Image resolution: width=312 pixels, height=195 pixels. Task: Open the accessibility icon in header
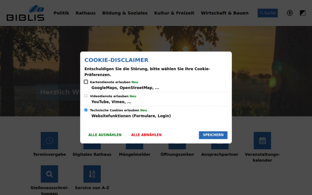290,13
